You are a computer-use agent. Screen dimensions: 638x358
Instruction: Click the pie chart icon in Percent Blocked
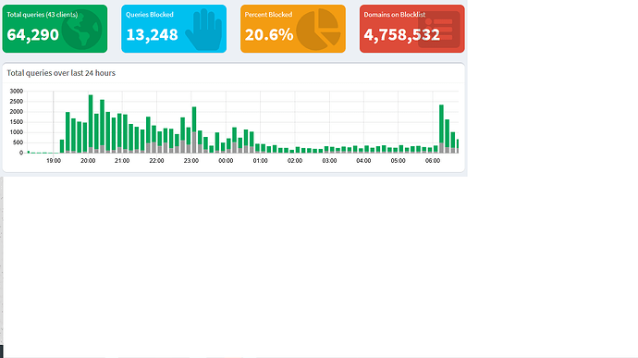pos(318,30)
